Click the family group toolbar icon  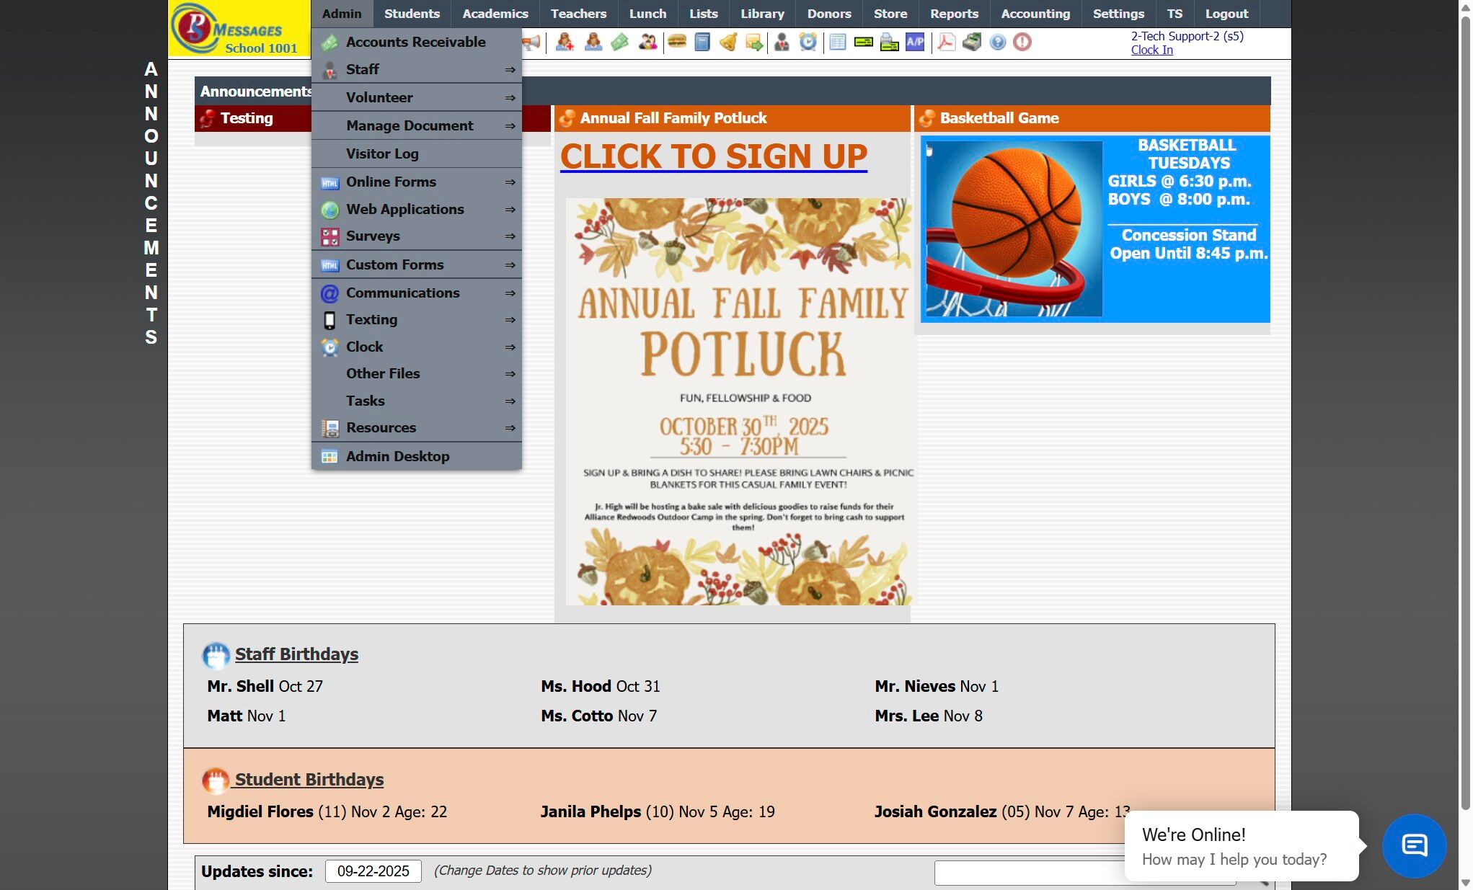pos(647,43)
